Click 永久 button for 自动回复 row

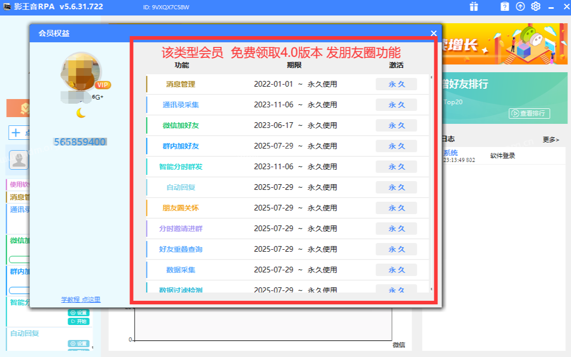pos(396,187)
